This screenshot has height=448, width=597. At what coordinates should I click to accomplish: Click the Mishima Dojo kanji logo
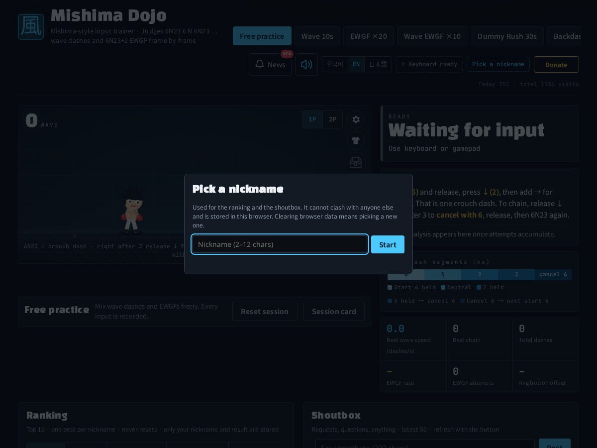(31, 26)
